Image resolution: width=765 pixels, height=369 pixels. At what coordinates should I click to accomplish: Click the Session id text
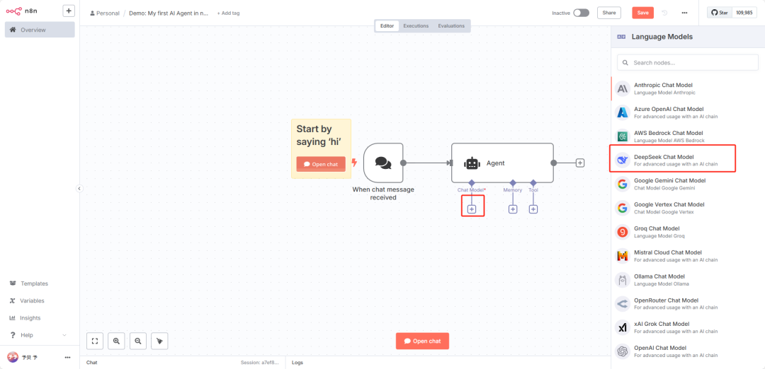point(260,363)
